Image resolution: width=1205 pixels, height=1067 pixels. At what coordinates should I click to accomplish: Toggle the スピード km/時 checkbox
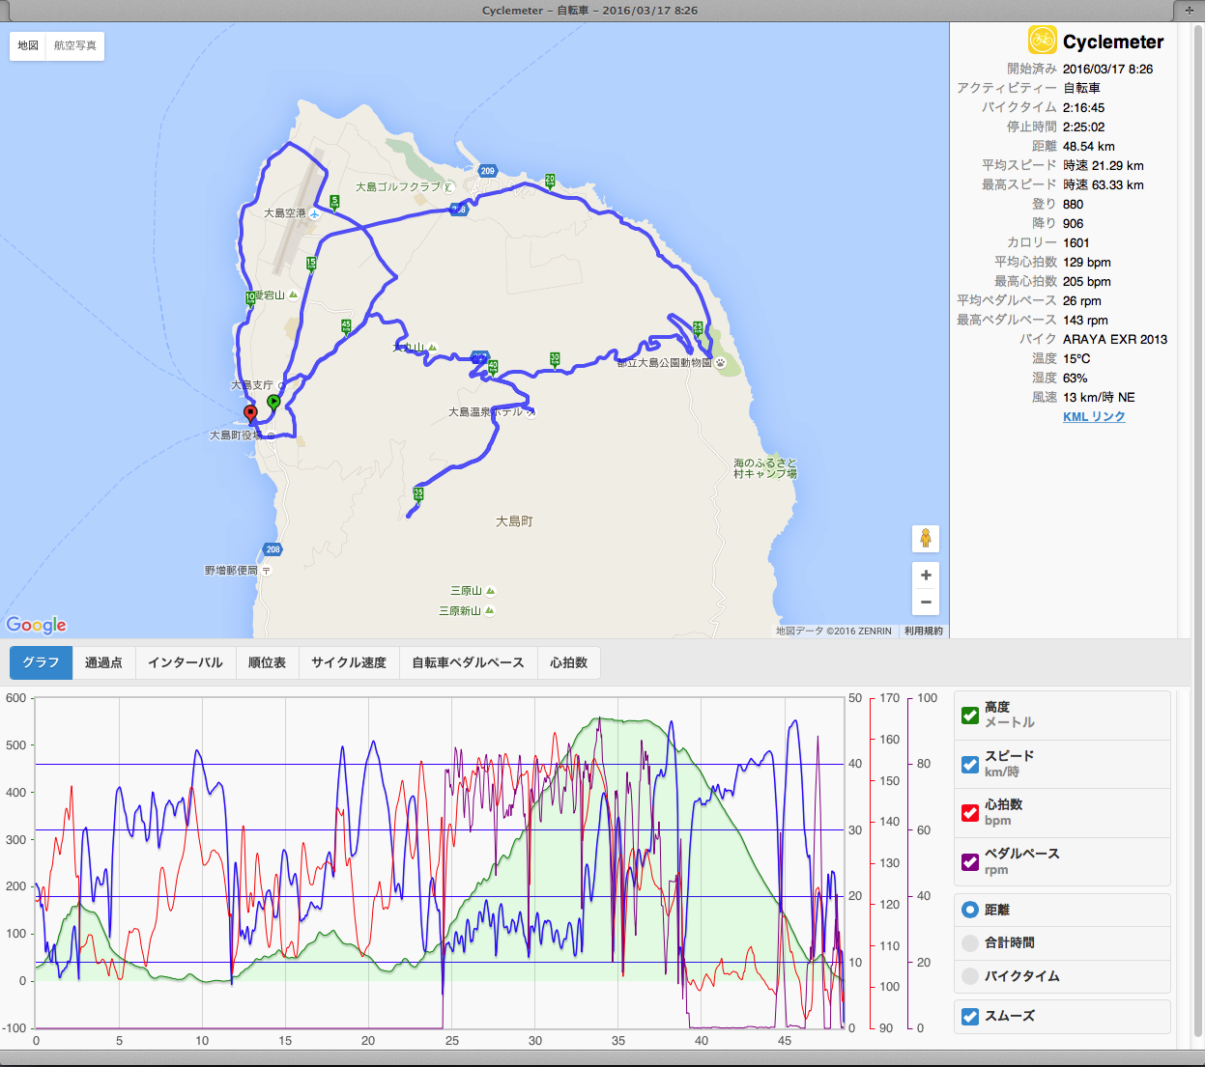point(970,764)
